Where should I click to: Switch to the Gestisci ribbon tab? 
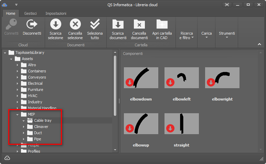tap(30, 13)
